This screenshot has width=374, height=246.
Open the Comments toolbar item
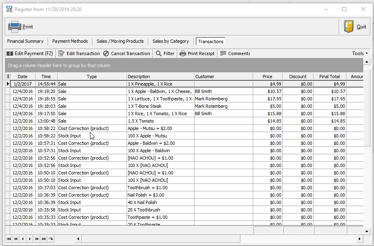pos(235,53)
